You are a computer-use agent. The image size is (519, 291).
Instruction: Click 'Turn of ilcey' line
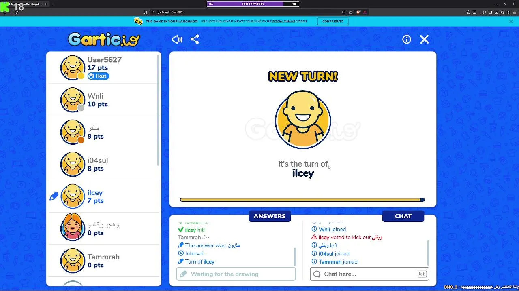coord(196,261)
